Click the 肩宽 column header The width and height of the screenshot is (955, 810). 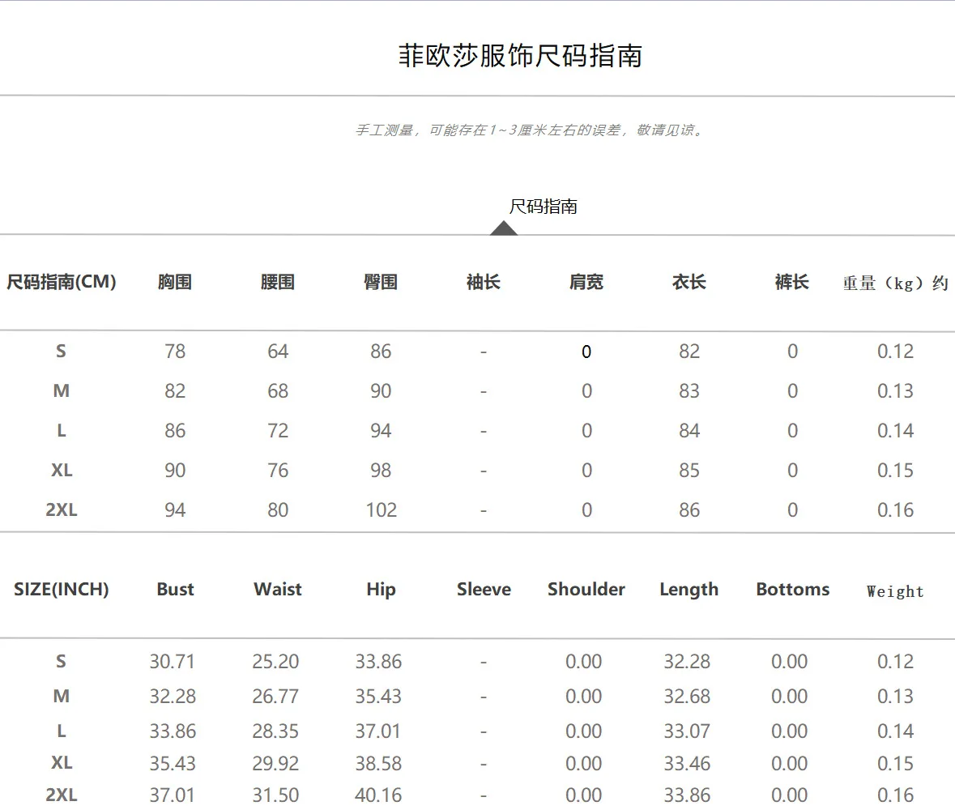point(586,282)
